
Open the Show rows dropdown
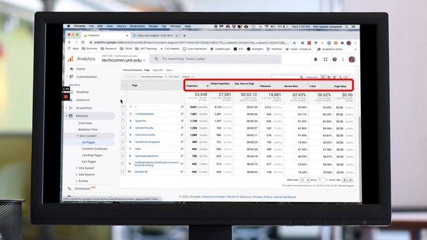point(304,180)
